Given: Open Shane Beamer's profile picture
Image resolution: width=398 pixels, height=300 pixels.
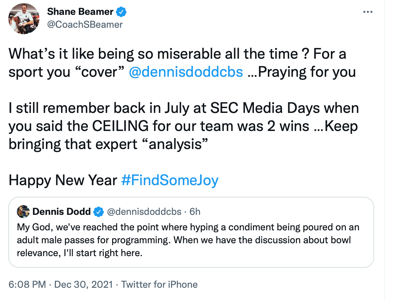Looking at the screenshot, I should [x=24, y=19].
